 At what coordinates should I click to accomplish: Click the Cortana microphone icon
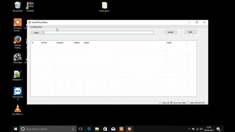pyautogui.click(x=73, y=129)
